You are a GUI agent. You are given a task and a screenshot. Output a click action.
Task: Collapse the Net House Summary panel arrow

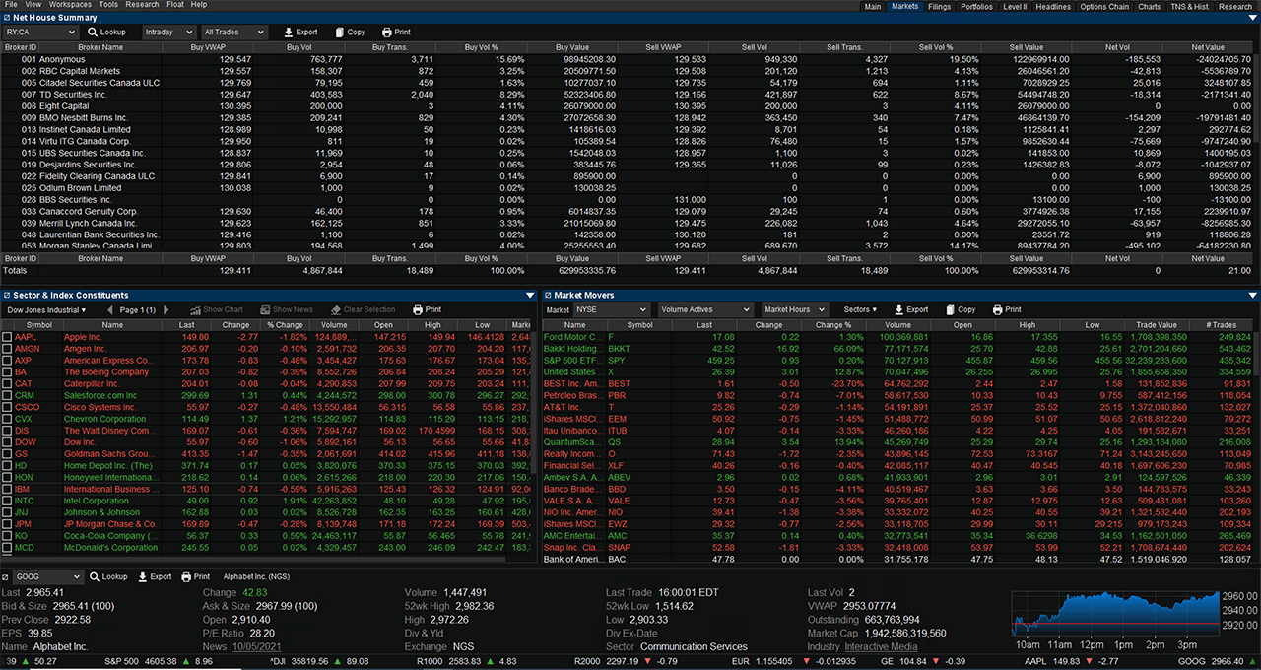click(1253, 18)
